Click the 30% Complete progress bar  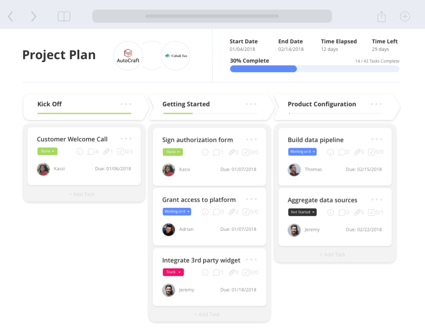(314, 69)
